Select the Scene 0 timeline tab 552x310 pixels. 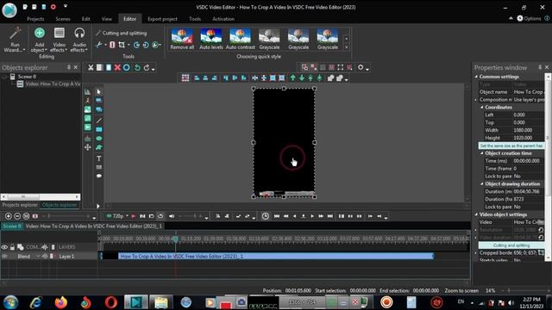(x=12, y=226)
